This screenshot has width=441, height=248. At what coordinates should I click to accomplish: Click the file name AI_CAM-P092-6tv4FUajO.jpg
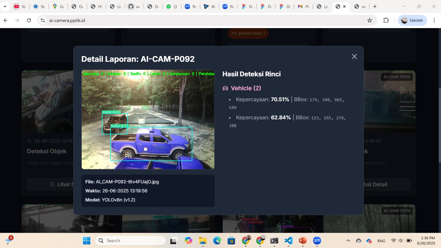(x=127, y=182)
